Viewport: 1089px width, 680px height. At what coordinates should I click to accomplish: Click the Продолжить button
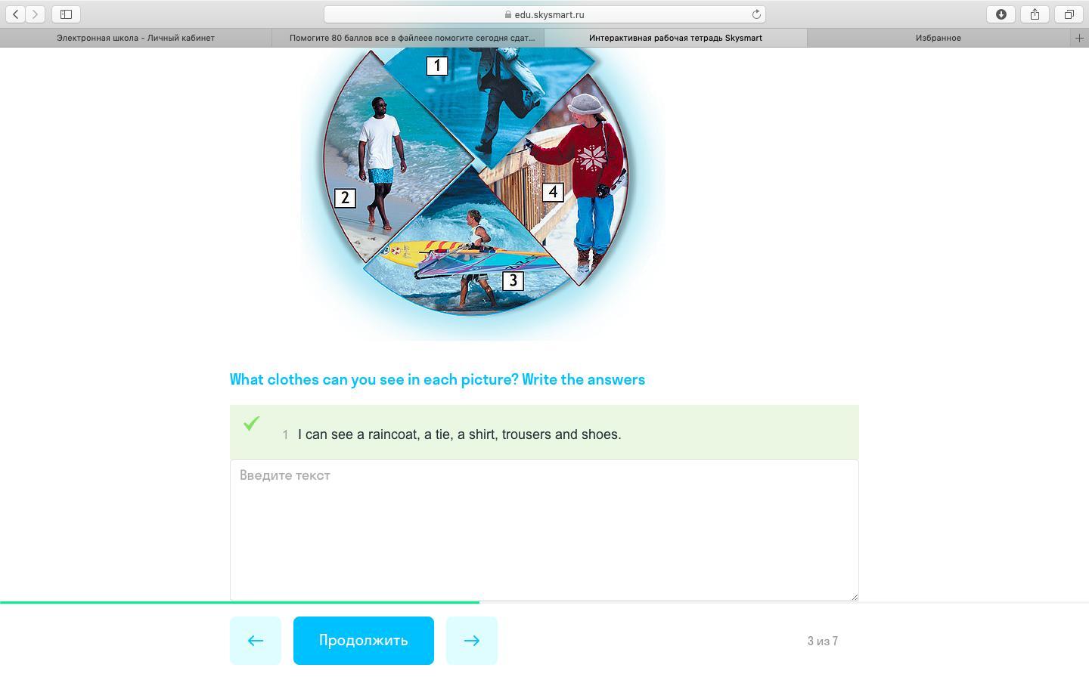click(364, 641)
